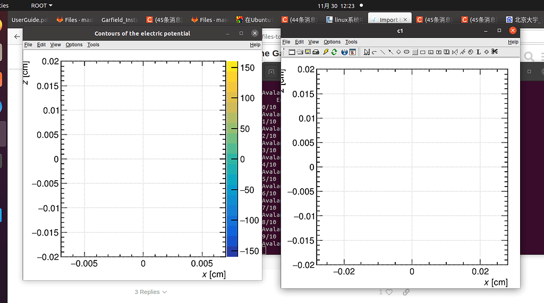Open the ROOT app menu in top bar
544x303 pixels.
(41, 5)
